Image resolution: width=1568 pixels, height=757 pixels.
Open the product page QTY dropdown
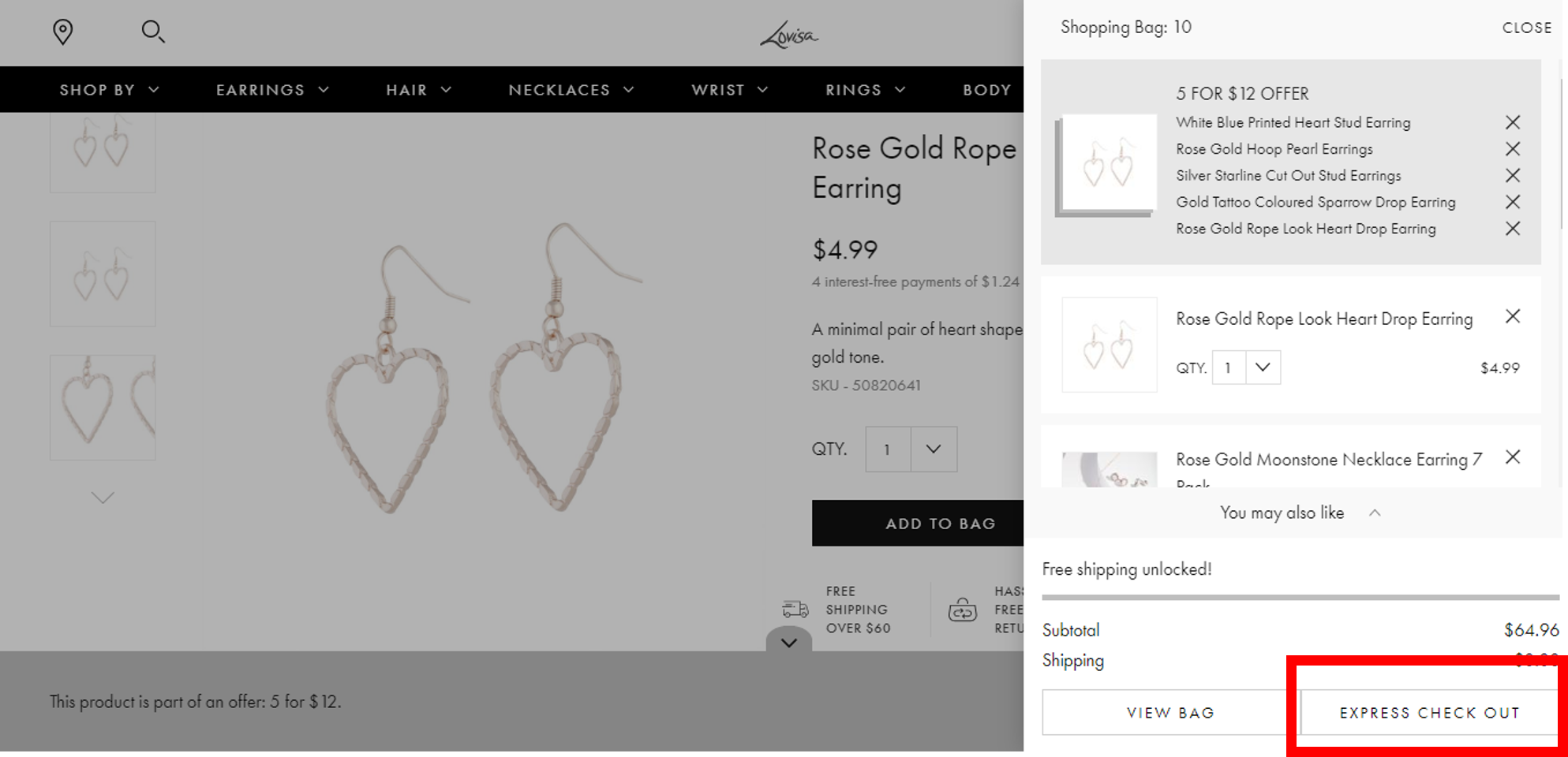tap(933, 449)
